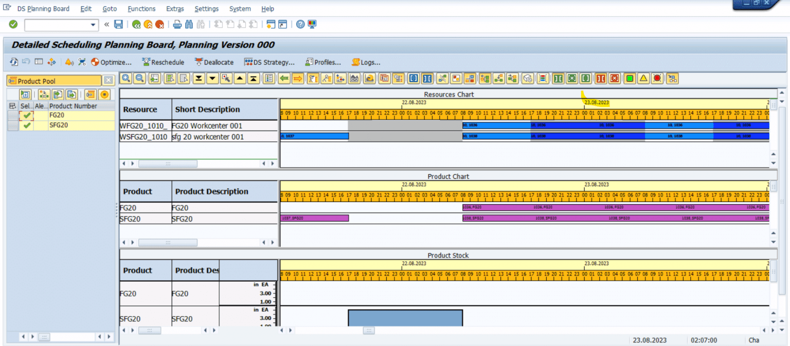This screenshot has height=346, width=790.
Task: Open the Settings menu
Action: [x=206, y=8]
